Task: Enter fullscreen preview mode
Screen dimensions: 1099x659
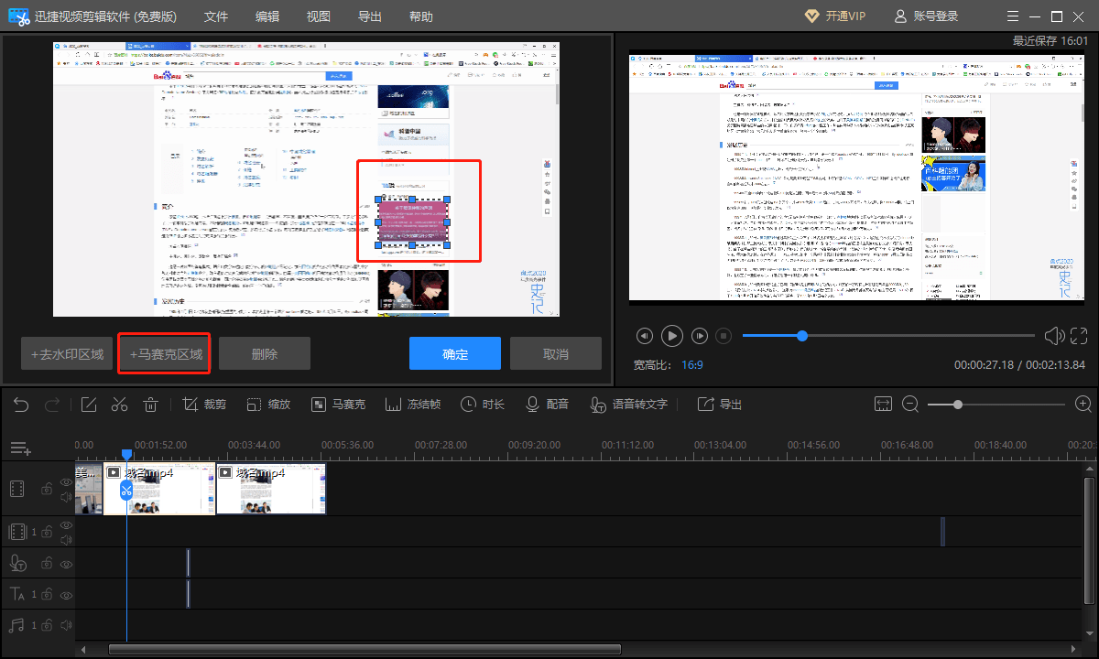Action: (1079, 336)
